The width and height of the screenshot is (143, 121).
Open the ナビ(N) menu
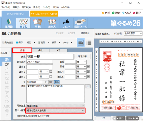click(x=55, y=7)
